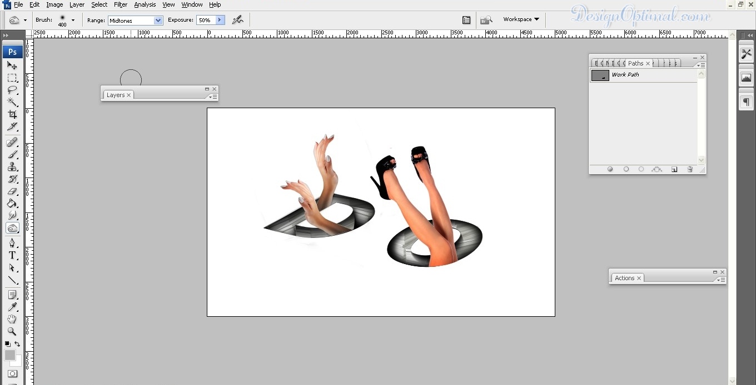Select the Eyedropper tool

tap(12, 307)
